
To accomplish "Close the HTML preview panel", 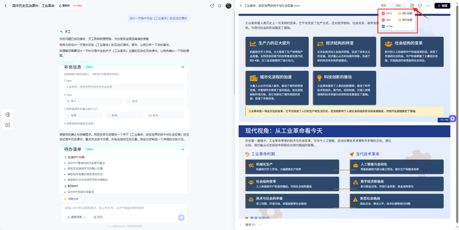I will [241, 6].
